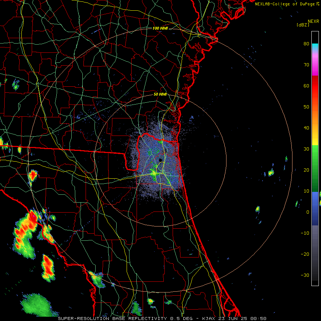Image resolution: width=321 pixels, height=321 pixels.
Task: Select the 50 value on dBZ scale
Action: point(306,107)
